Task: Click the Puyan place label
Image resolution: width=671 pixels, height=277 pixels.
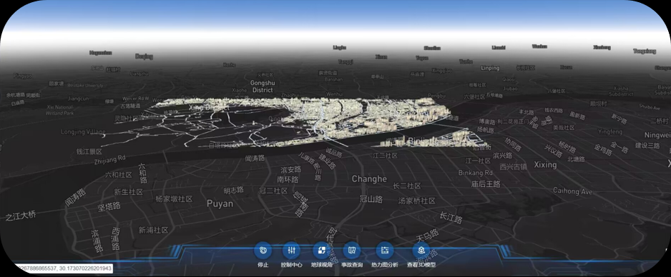Action: pyautogui.click(x=220, y=203)
